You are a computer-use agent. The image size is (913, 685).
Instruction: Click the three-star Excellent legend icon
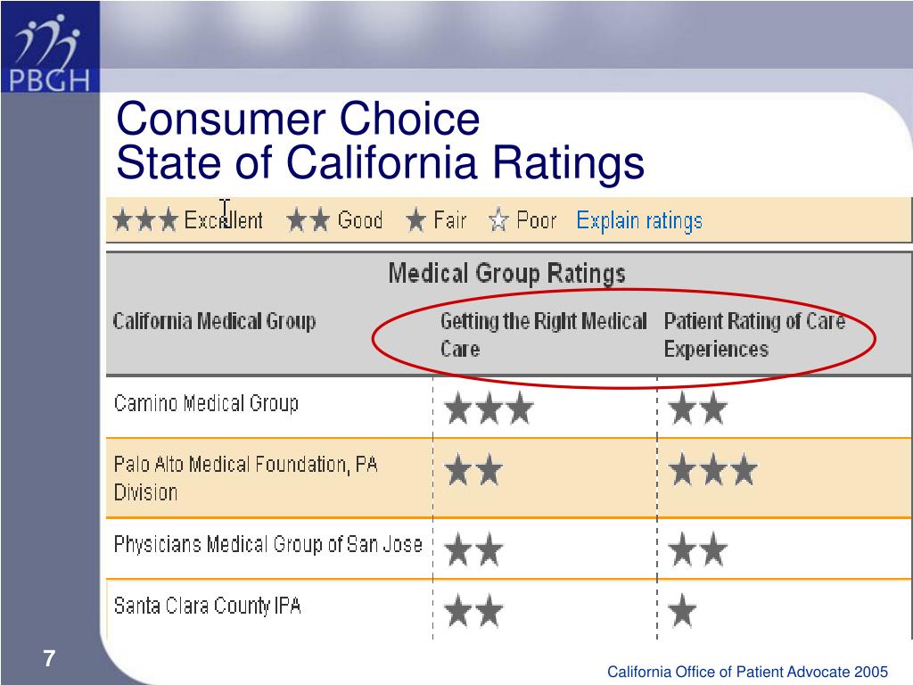click(145, 220)
